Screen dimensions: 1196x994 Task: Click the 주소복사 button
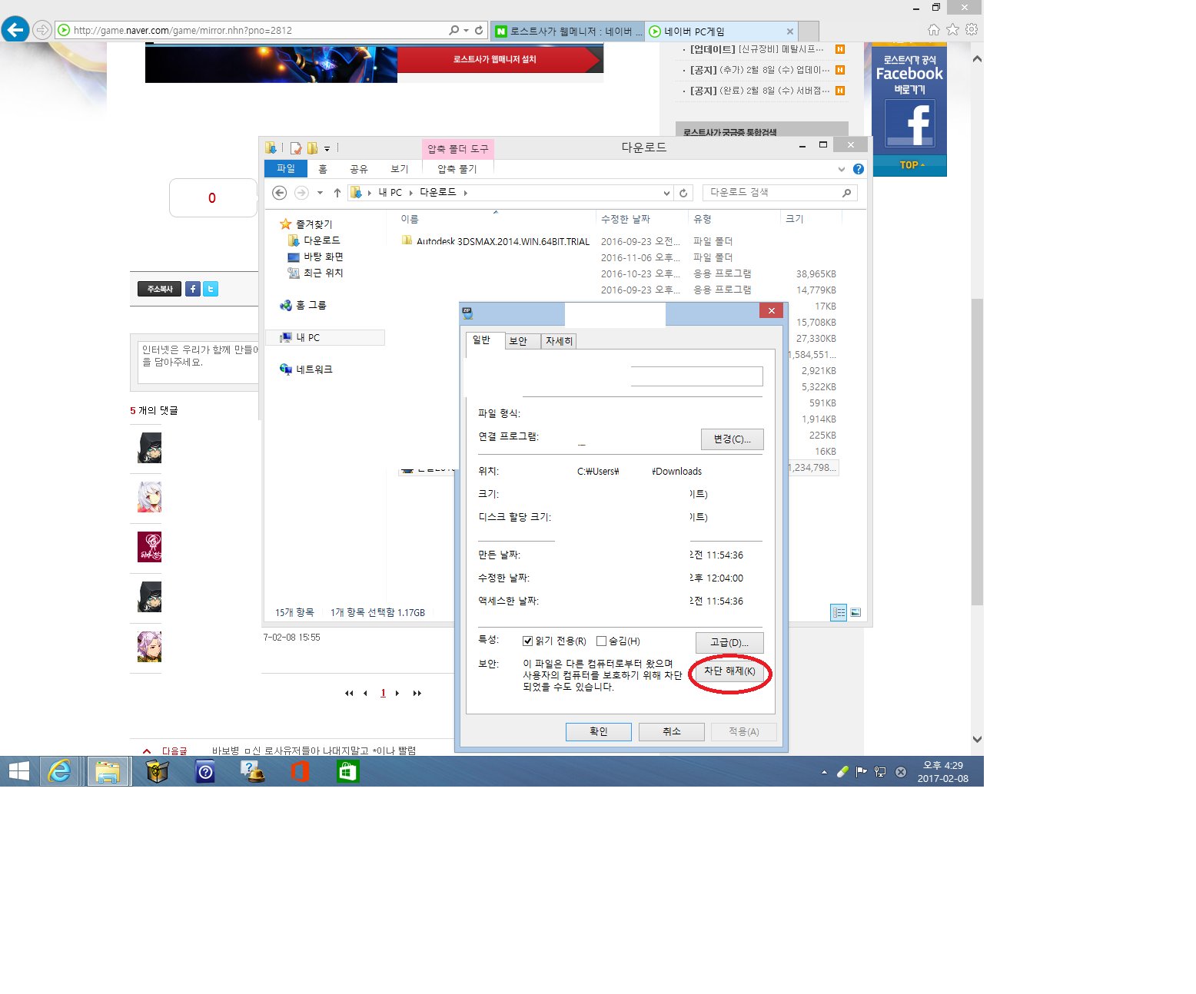(x=160, y=289)
